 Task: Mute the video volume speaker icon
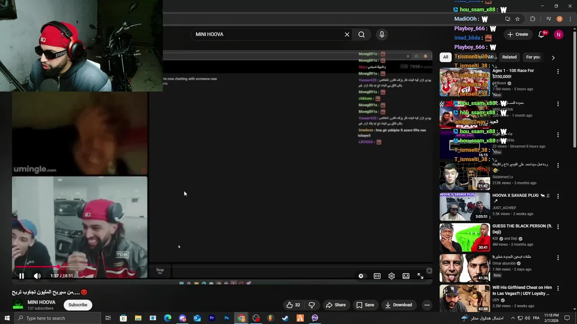pyautogui.click(x=37, y=276)
